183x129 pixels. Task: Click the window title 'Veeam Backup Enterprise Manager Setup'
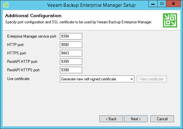click(x=91, y=5)
